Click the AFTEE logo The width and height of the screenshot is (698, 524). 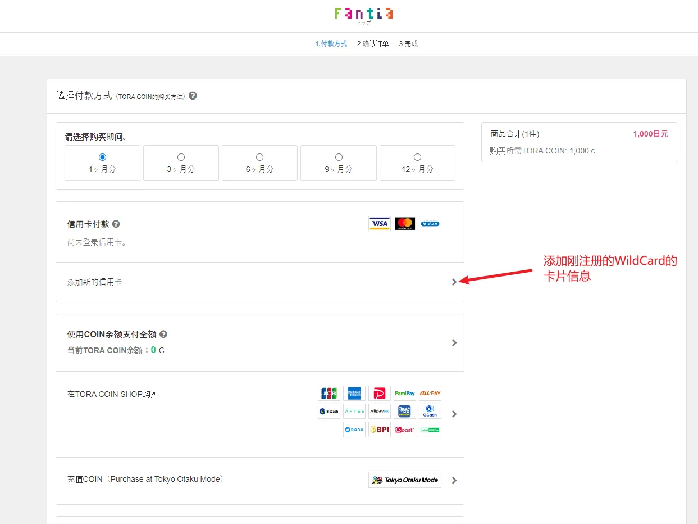point(354,412)
